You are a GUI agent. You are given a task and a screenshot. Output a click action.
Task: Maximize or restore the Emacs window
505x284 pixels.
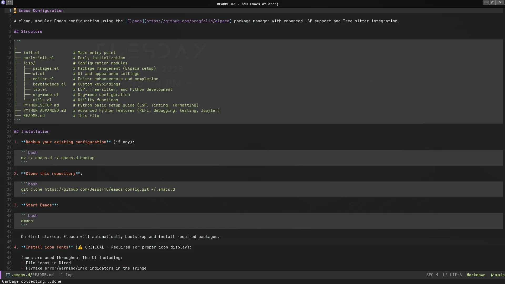click(x=492, y=2)
